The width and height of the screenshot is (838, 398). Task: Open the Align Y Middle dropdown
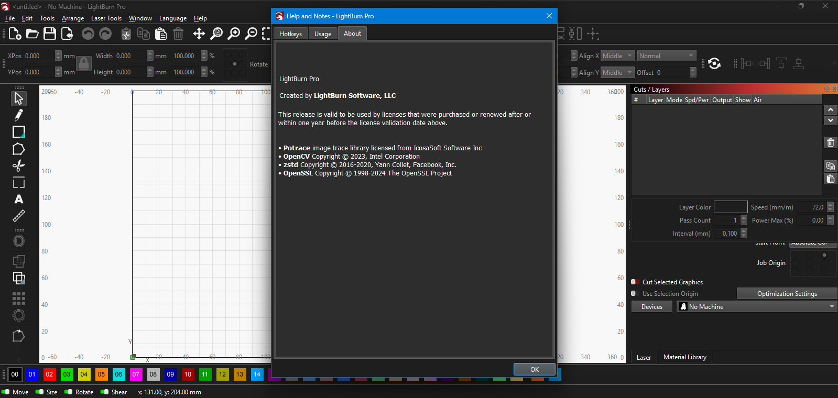click(x=617, y=73)
